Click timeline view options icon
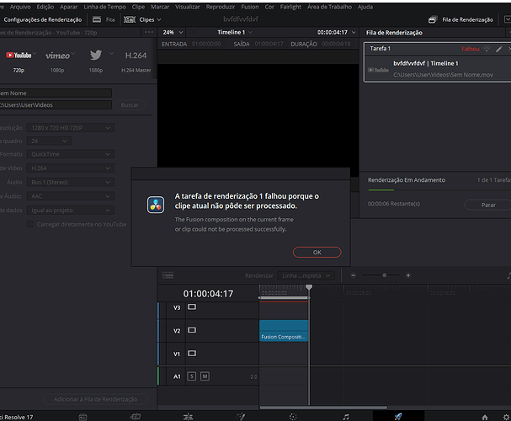The height and width of the screenshot is (421, 511). (x=168, y=275)
